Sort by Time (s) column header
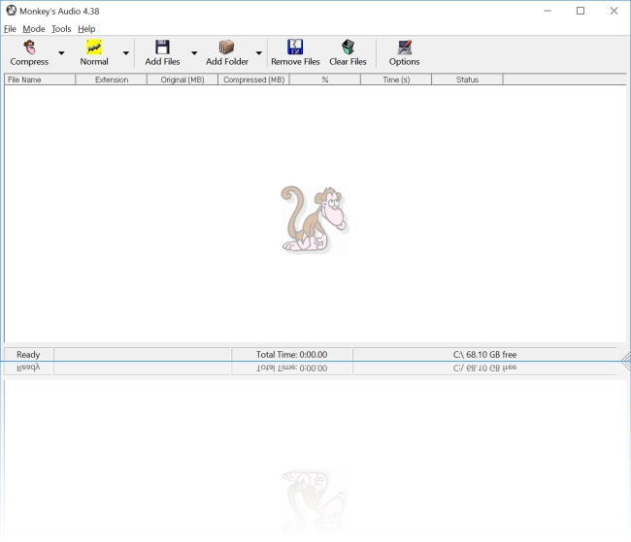This screenshot has width=631, height=542. (396, 80)
